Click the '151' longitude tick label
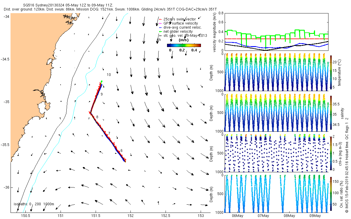Screen dimensions: 351x219 point(61,216)
